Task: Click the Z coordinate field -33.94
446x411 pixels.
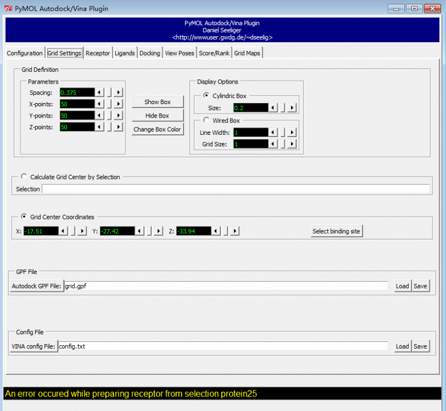Action: click(193, 231)
